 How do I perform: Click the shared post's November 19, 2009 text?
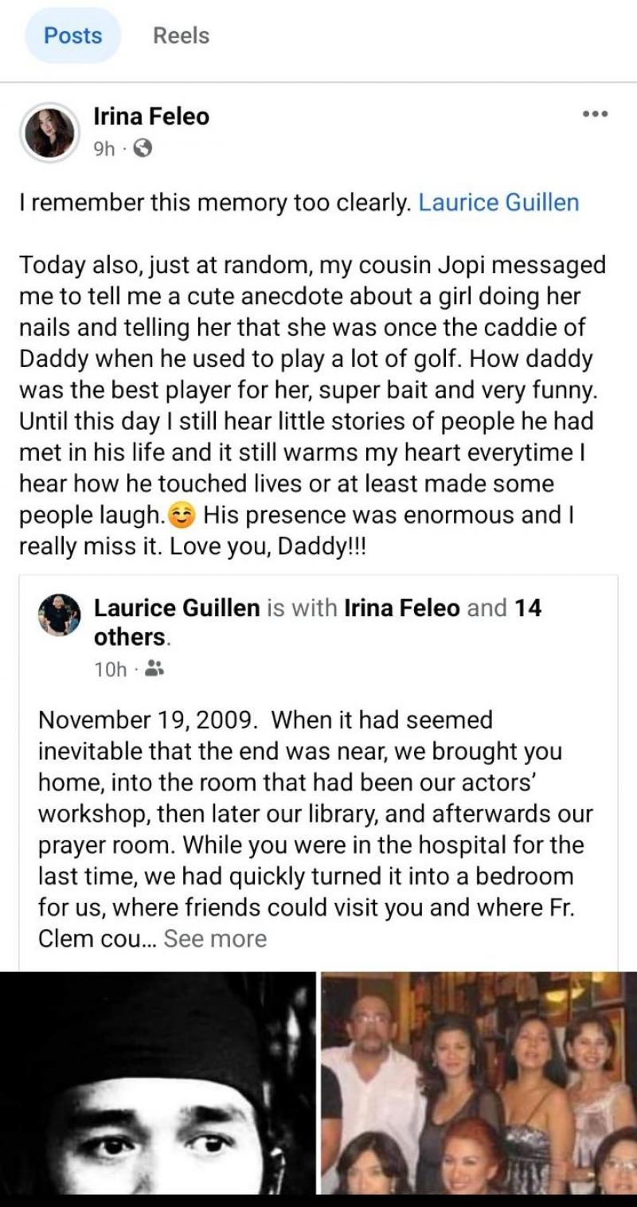pyautogui.click(x=147, y=720)
